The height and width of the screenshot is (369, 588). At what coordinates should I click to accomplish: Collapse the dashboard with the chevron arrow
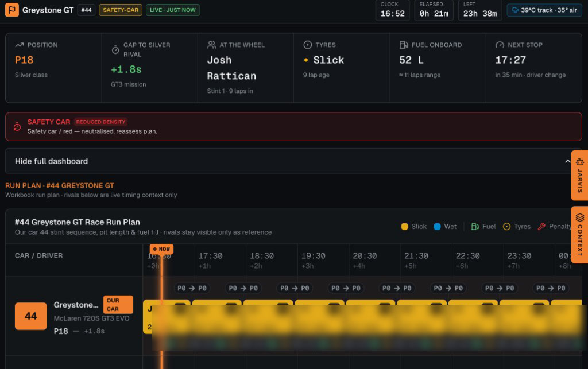(567, 161)
